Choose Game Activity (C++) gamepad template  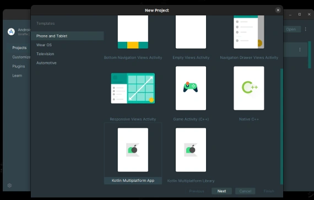191,88
